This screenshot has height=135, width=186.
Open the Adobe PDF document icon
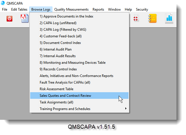[25, 19]
